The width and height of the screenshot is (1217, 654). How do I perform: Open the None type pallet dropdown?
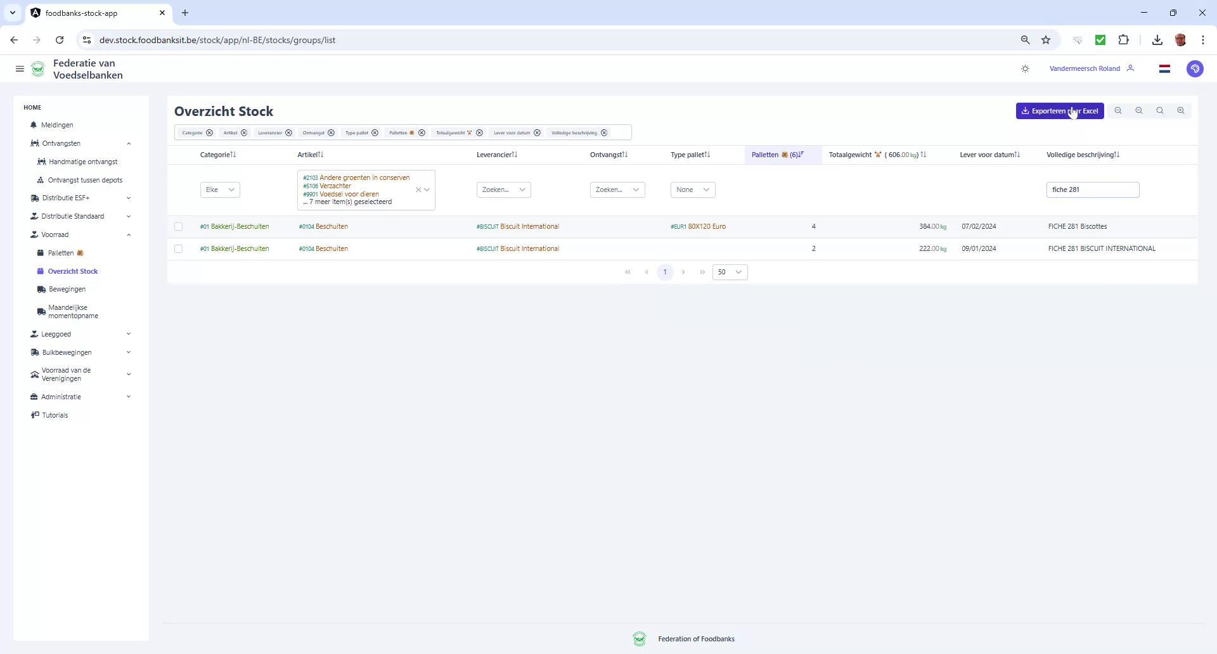pyautogui.click(x=692, y=189)
